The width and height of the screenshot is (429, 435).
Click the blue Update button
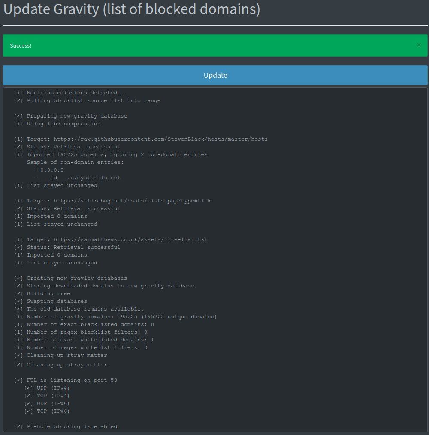(215, 75)
